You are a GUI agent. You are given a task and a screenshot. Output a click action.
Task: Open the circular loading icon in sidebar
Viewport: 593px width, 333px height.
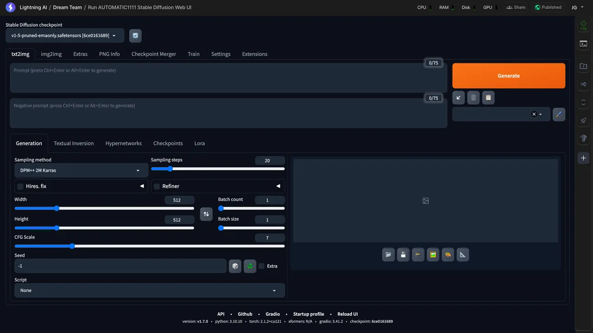click(x=583, y=102)
